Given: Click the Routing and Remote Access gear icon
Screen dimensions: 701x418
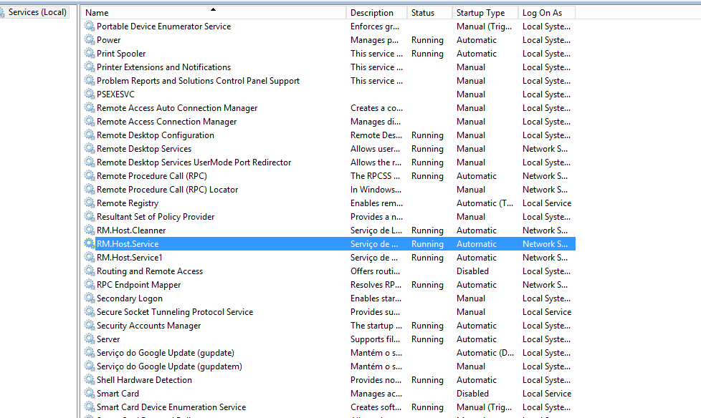Looking at the screenshot, I should pyautogui.click(x=90, y=271).
